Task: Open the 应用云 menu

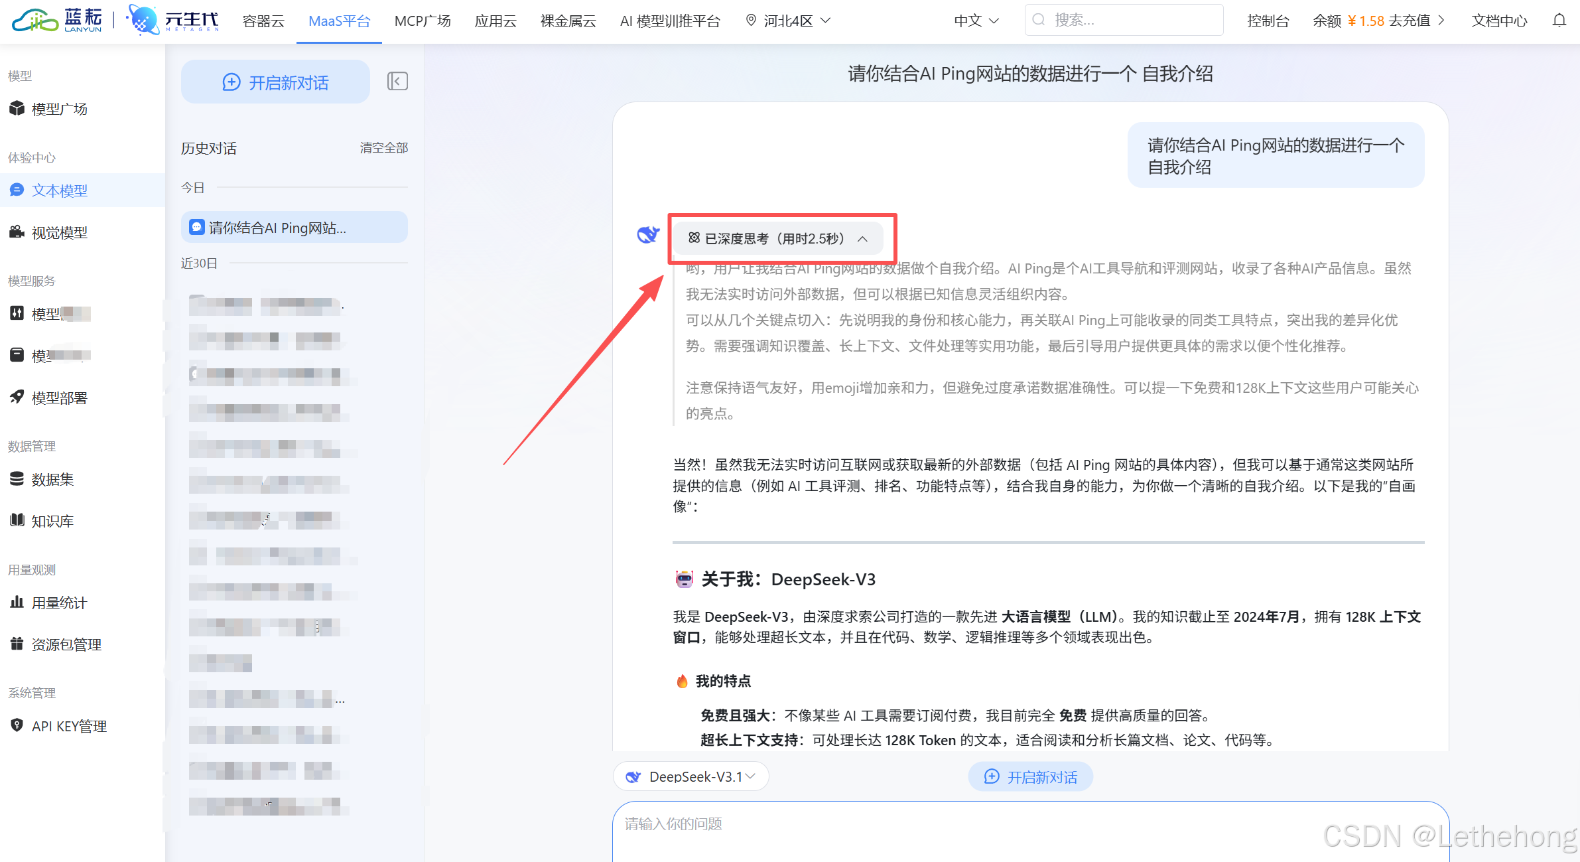Action: tap(495, 21)
